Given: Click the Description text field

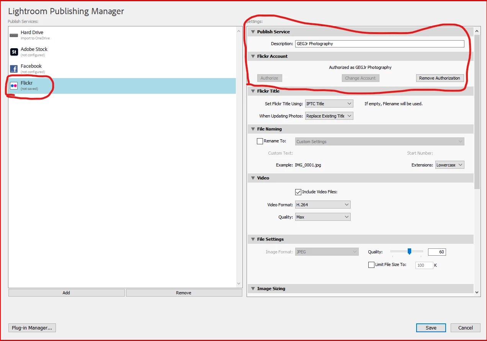Looking at the screenshot, I should tap(380, 44).
